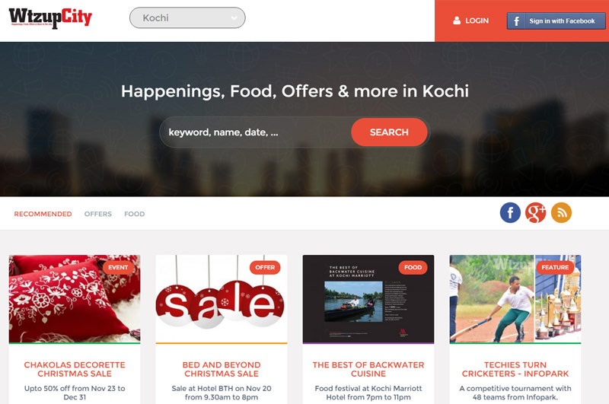Click Sign in with Facebook button

click(x=556, y=21)
